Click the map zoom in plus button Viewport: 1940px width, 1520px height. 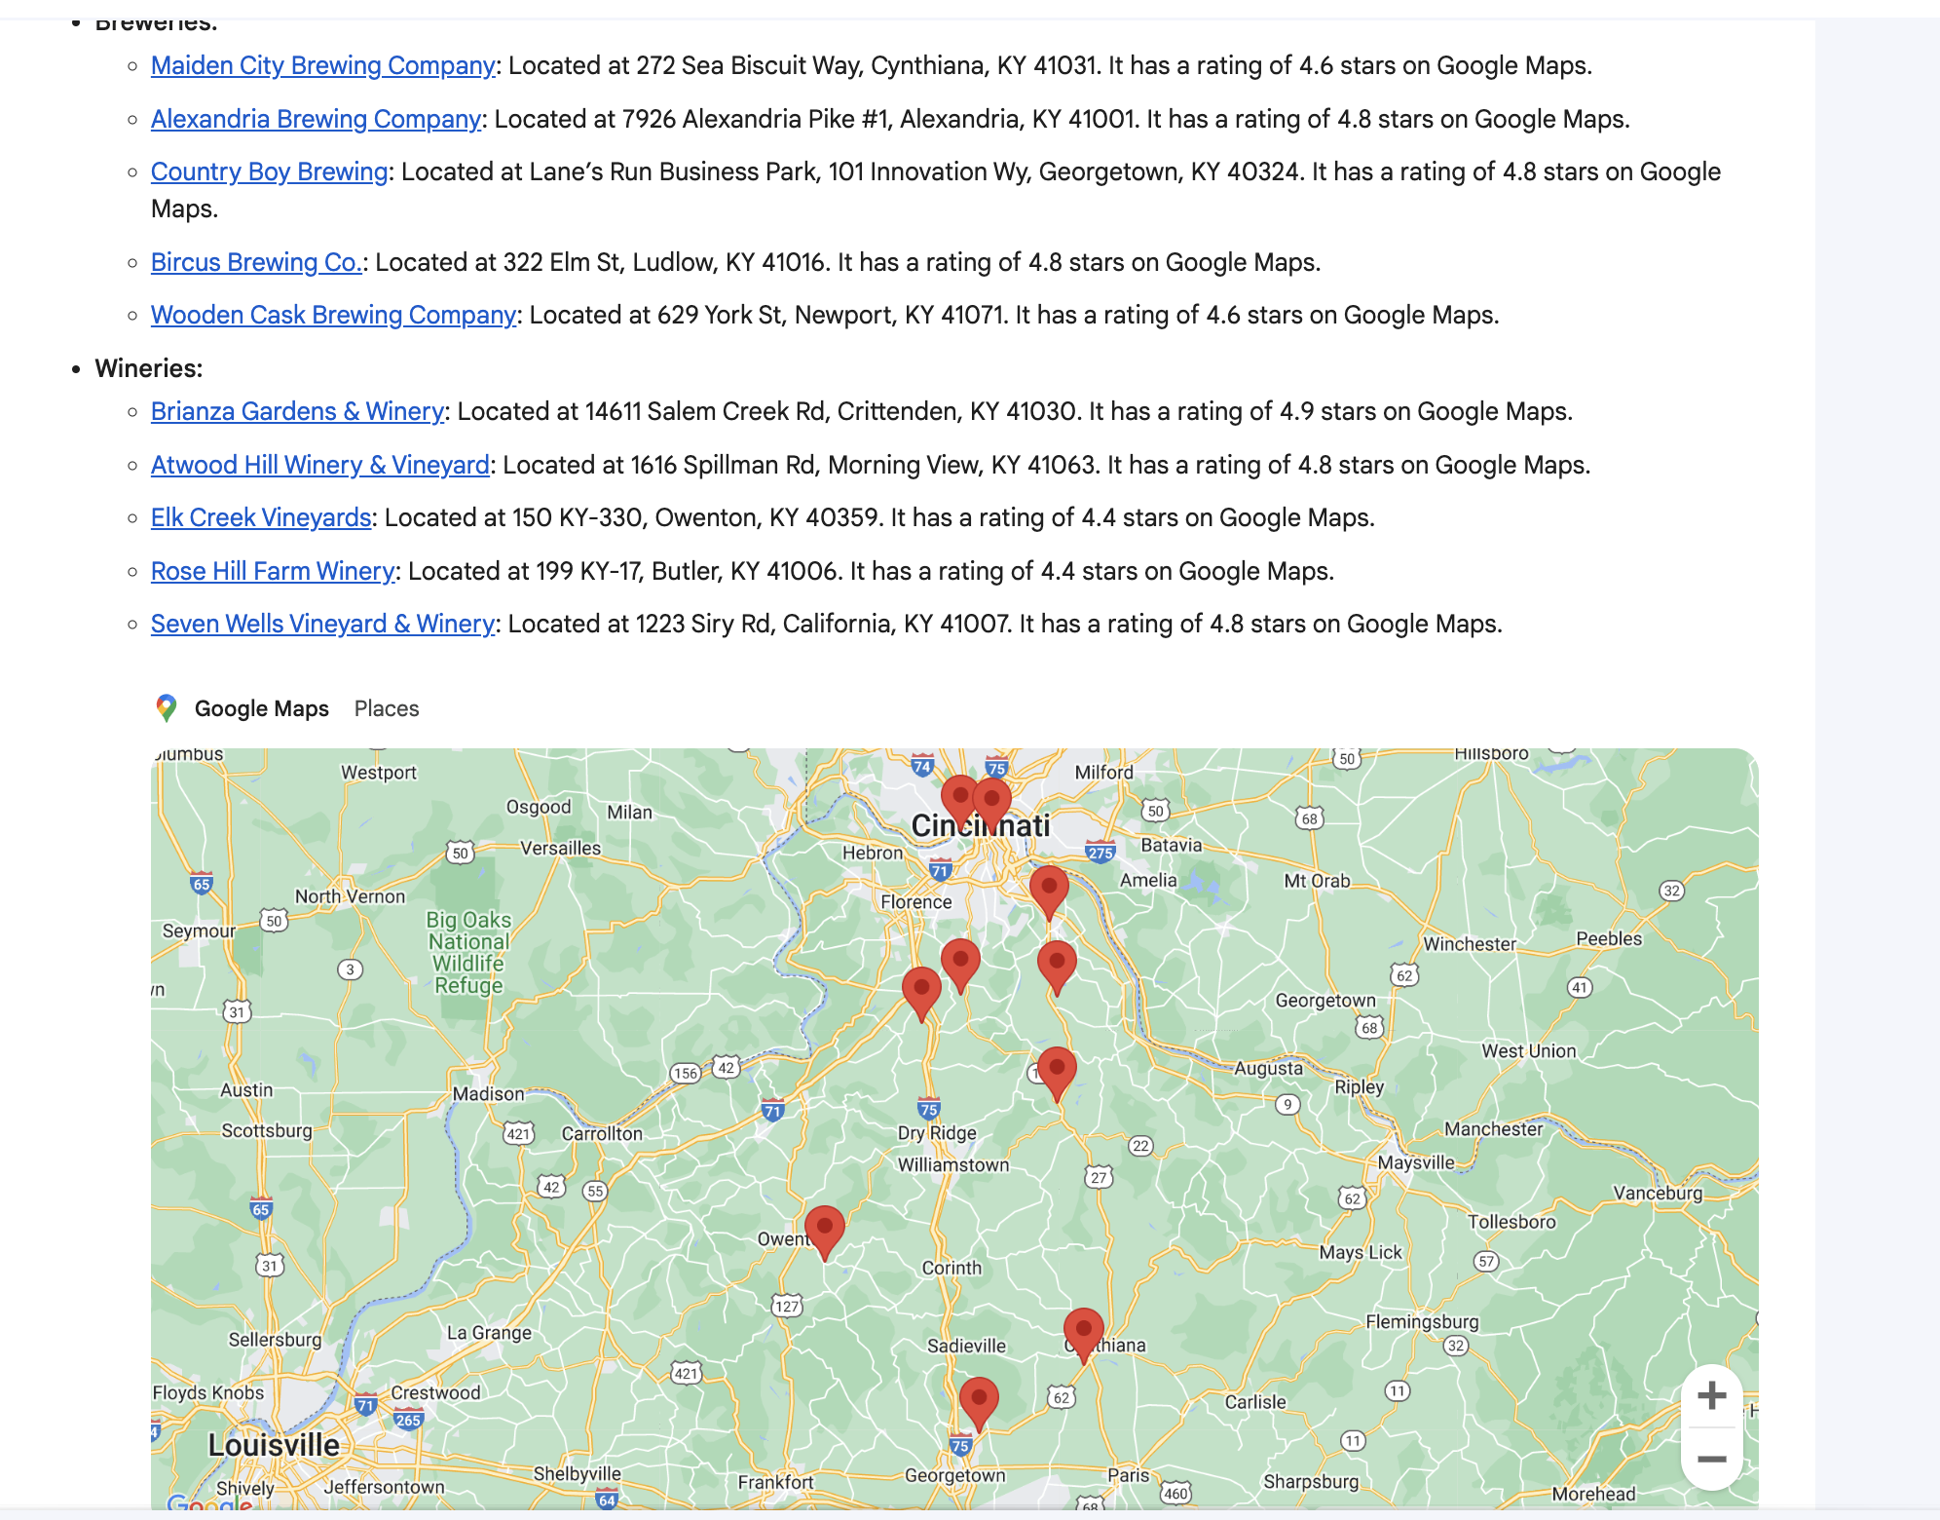point(1711,1395)
